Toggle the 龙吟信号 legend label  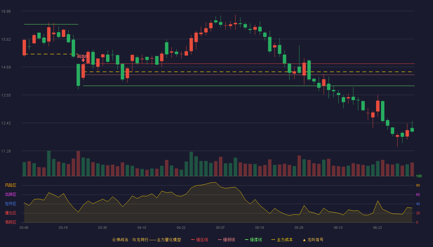point(315,240)
